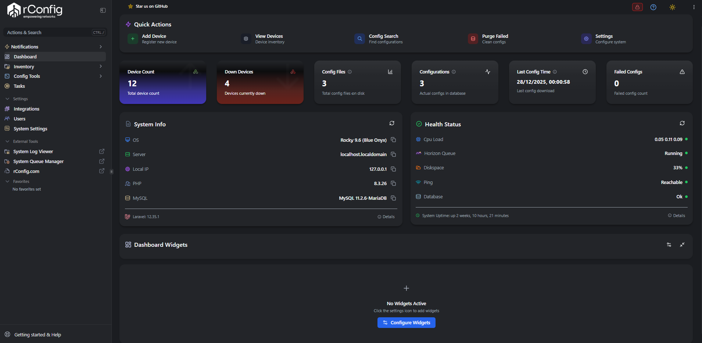The height and width of the screenshot is (343, 702).
Task: Click the Ping Reachable status
Action: [671, 183]
